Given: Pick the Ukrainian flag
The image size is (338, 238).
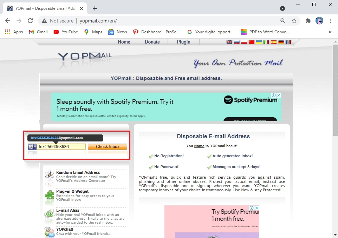Looking at the screenshot, I should click(259, 42).
